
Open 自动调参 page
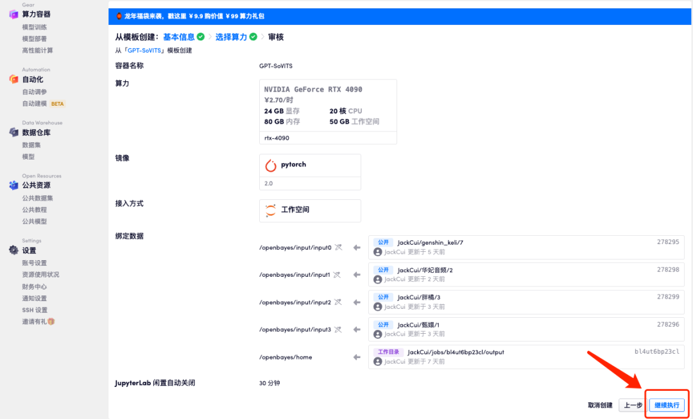35,92
